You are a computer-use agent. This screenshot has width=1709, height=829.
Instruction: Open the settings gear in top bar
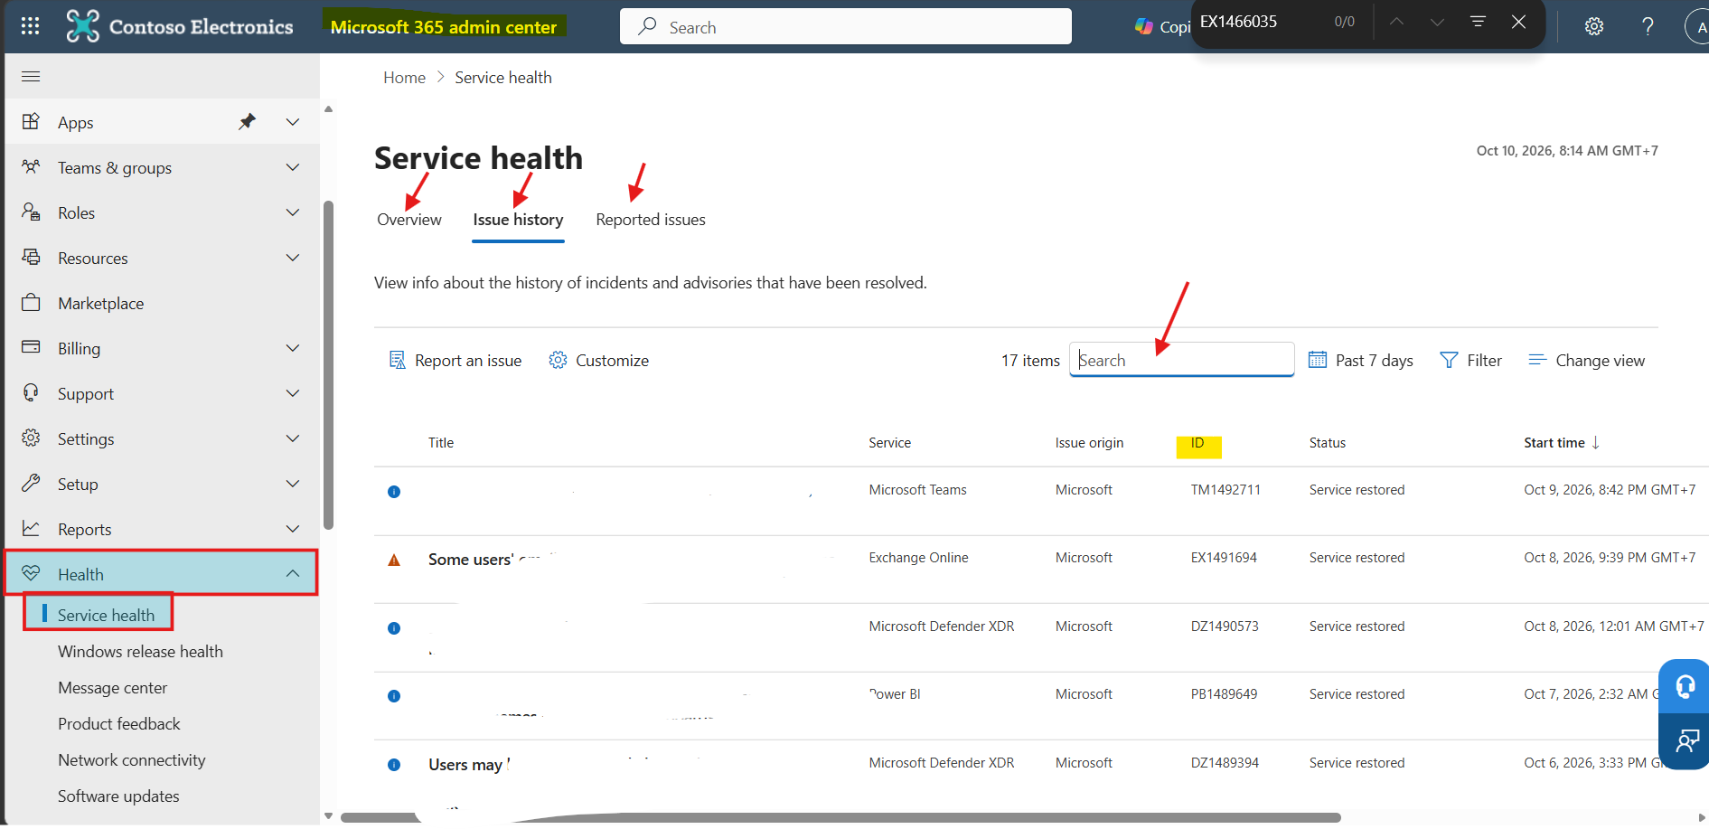1594,26
